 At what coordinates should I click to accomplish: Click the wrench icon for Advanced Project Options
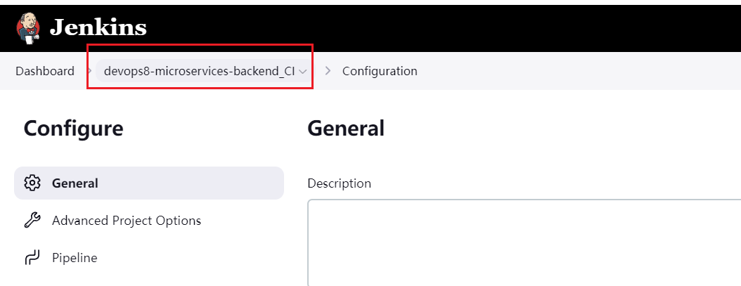pyautogui.click(x=32, y=220)
